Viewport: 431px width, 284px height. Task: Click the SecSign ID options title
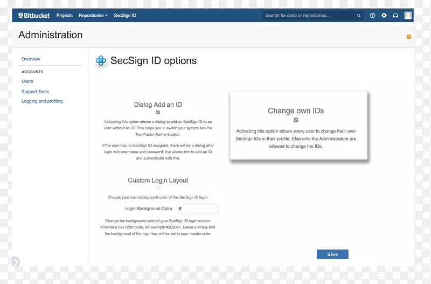tap(154, 61)
